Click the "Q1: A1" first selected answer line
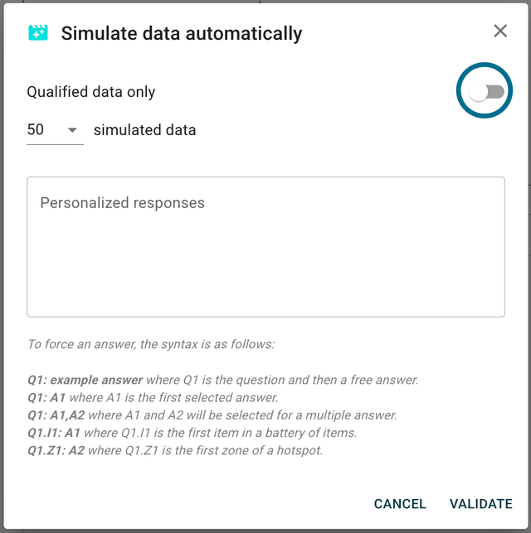Screen dimensions: 531x533 pos(163,398)
